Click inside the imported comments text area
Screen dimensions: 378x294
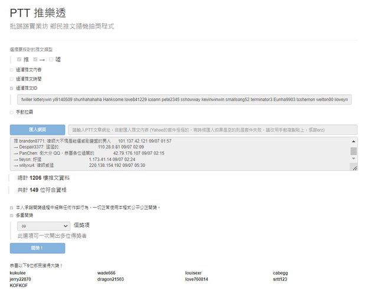[177, 154]
